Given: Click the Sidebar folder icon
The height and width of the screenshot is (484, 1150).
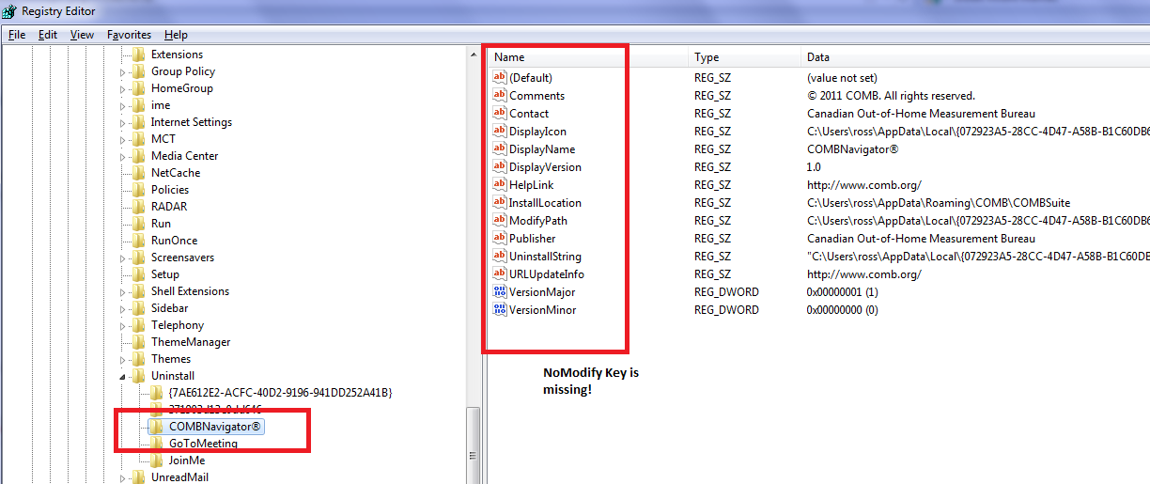Looking at the screenshot, I should pos(139,308).
